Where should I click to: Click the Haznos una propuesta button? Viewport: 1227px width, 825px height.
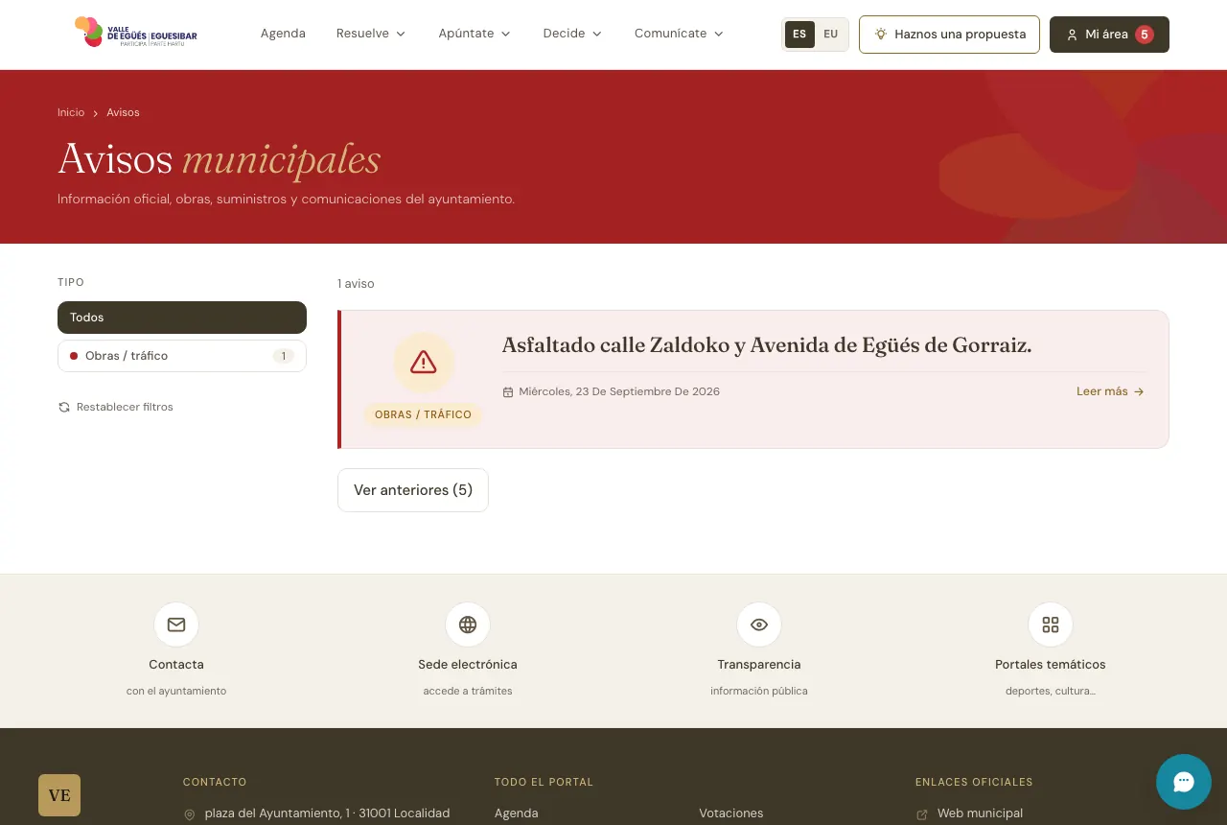point(949,35)
